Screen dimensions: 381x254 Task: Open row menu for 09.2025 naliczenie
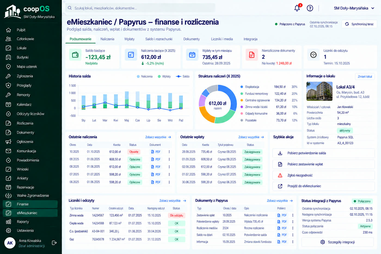point(169,160)
